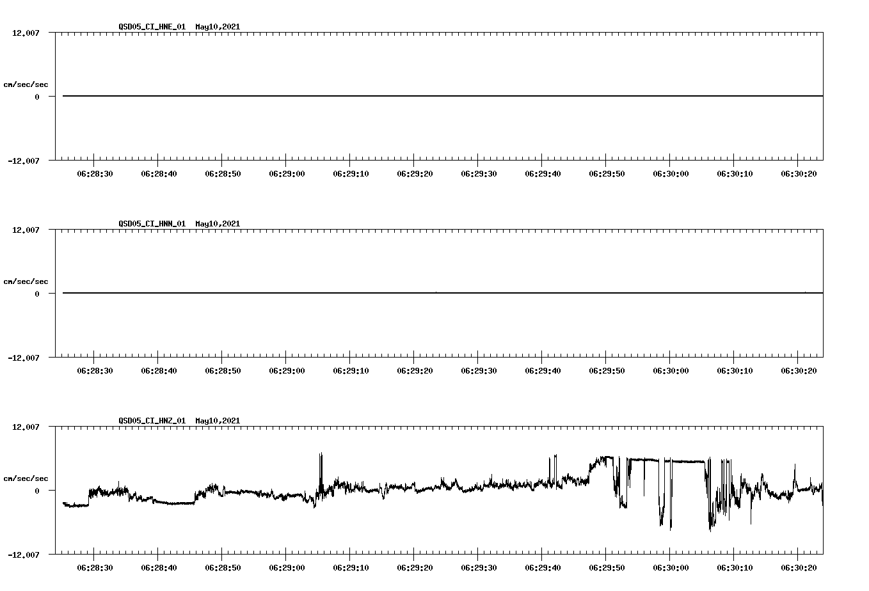Click the 0 axis label on HNN plot
Image resolution: width=869 pixels, height=591 pixels.
pyautogui.click(x=37, y=294)
